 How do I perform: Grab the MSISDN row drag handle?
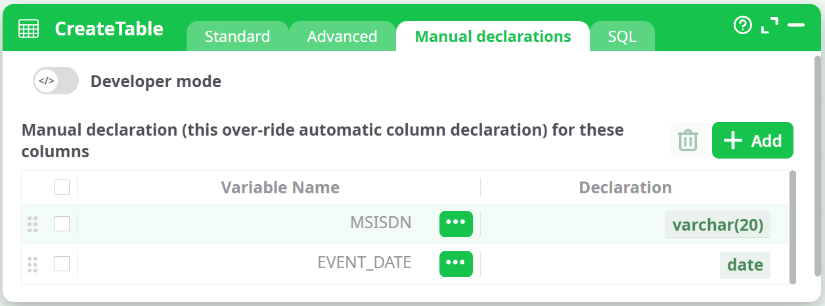tap(33, 224)
